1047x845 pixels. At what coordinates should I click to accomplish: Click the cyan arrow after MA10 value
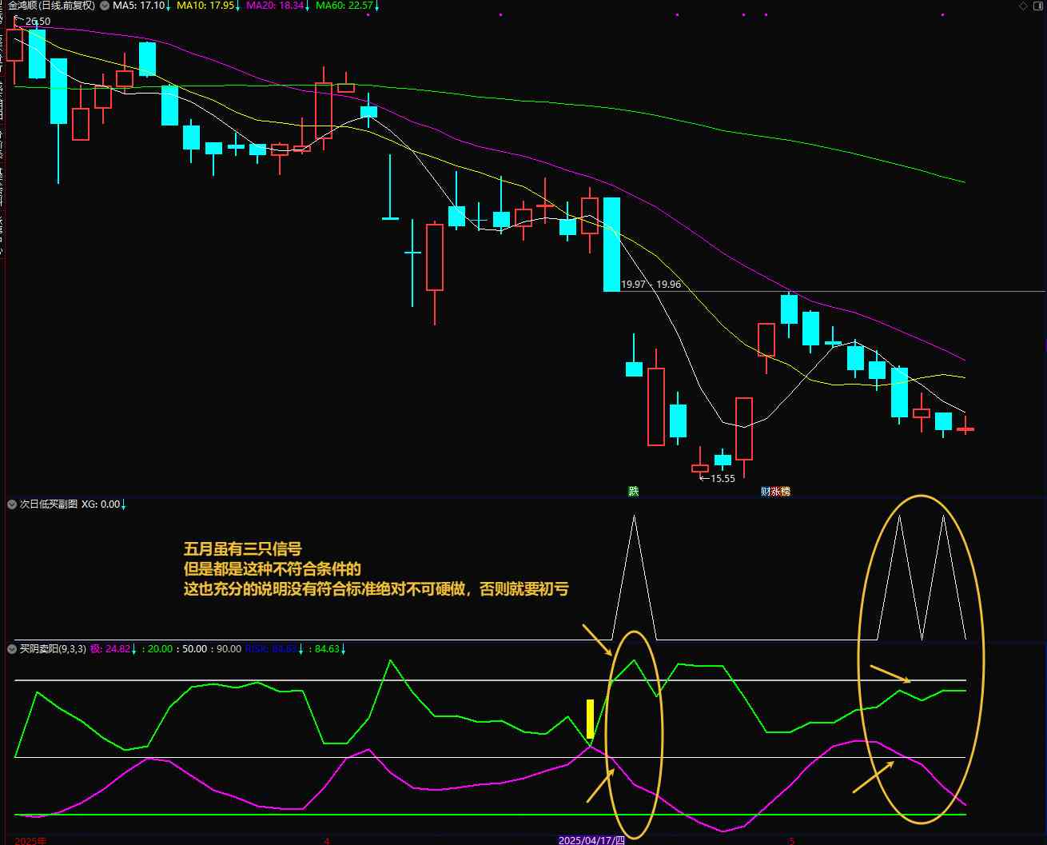238,6
